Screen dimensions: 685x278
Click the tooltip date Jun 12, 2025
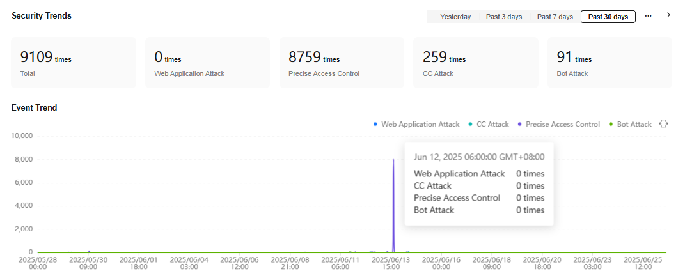(479, 157)
